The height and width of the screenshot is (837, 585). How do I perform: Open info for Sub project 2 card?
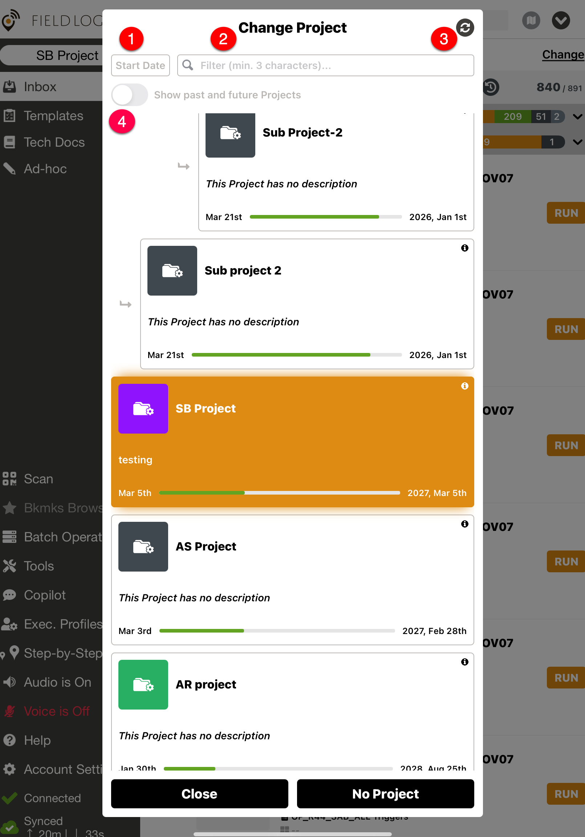[464, 248]
